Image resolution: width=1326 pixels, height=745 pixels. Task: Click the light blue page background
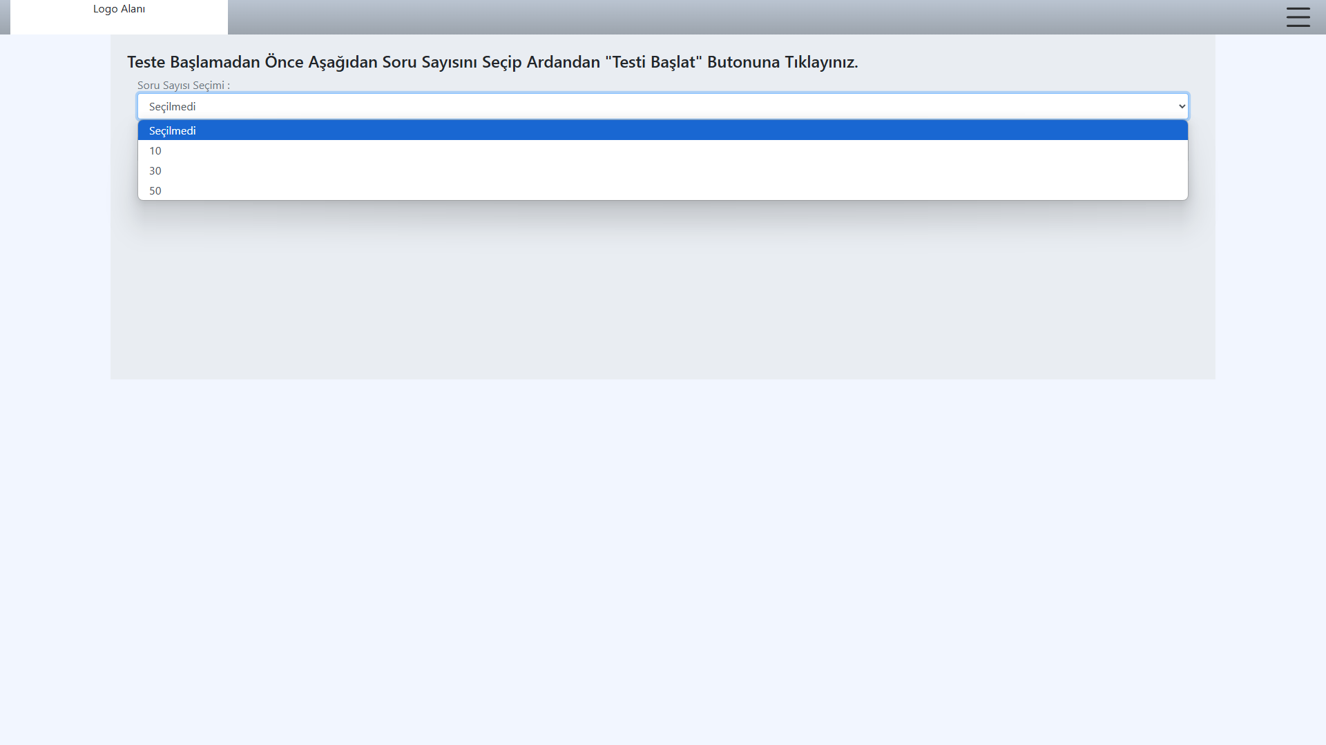click(x=662, y=552)
